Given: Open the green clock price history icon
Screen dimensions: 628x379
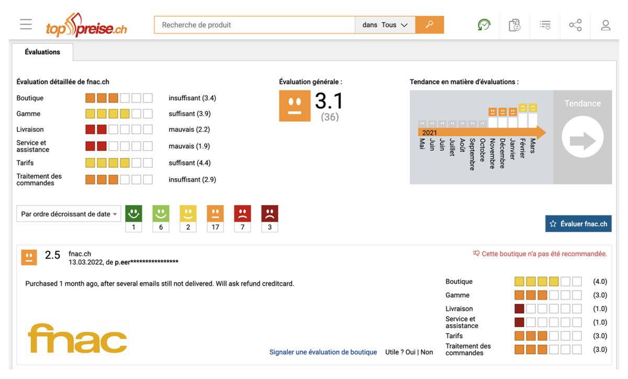Looking at the screenshot, I should (484, 25).
